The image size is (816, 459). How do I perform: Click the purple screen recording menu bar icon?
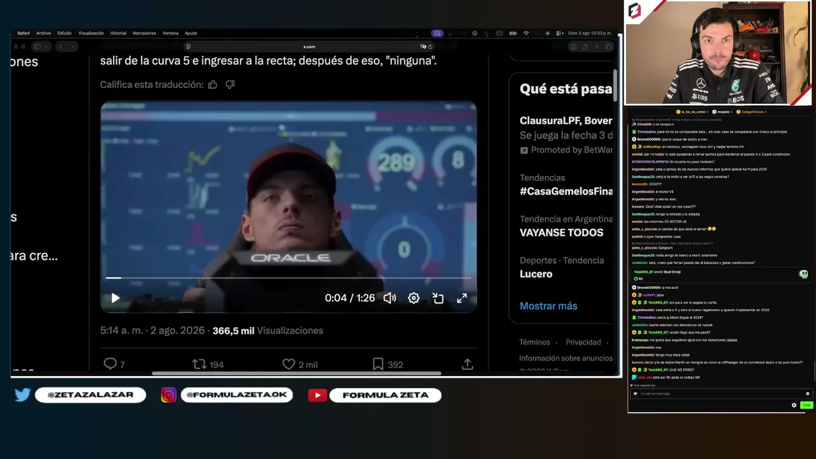point(437,33)
